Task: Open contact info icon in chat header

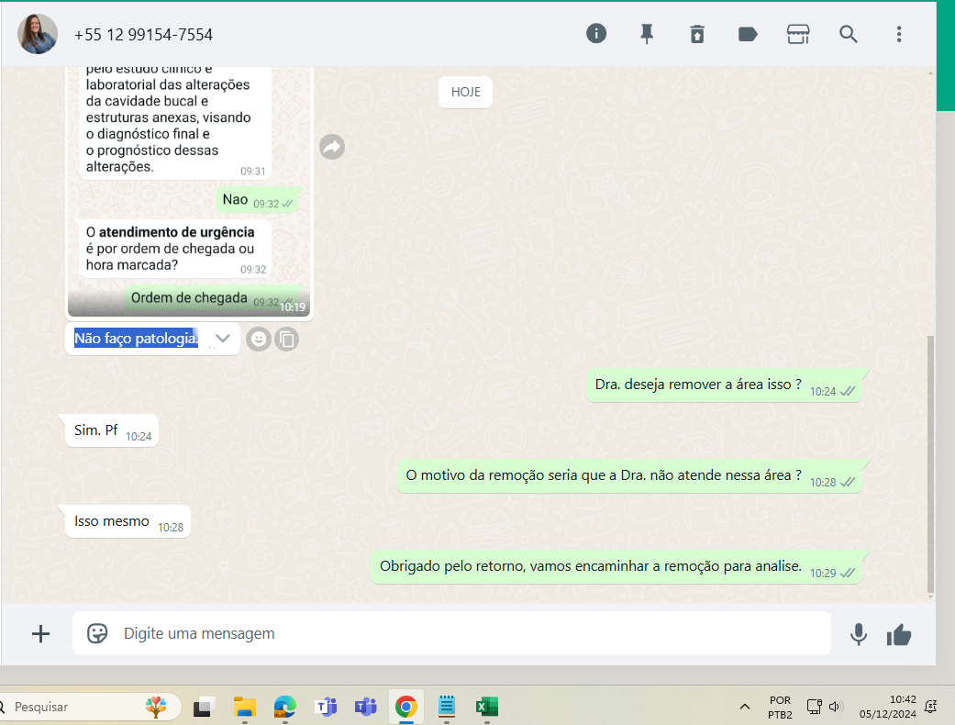Action: [x=595, y=34]
